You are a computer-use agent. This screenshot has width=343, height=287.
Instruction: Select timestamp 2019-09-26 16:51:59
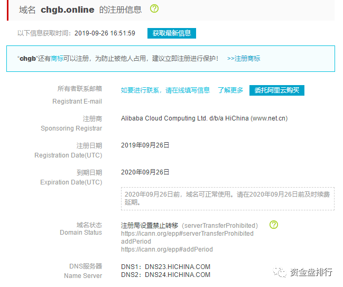click(x=105, y=33)
